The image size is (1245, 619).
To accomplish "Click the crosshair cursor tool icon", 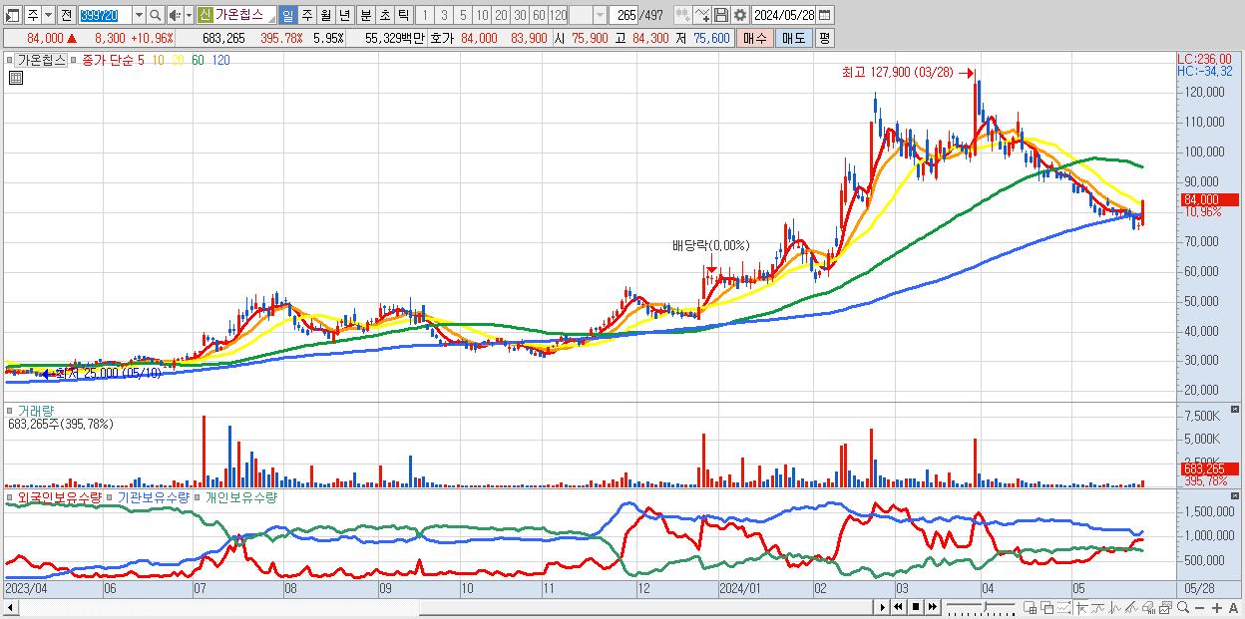I will point(1080,607).
